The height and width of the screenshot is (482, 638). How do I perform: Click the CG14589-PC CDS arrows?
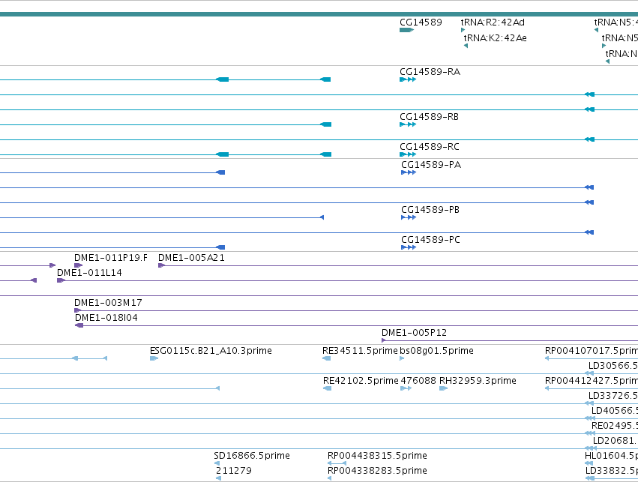[409, 247]
